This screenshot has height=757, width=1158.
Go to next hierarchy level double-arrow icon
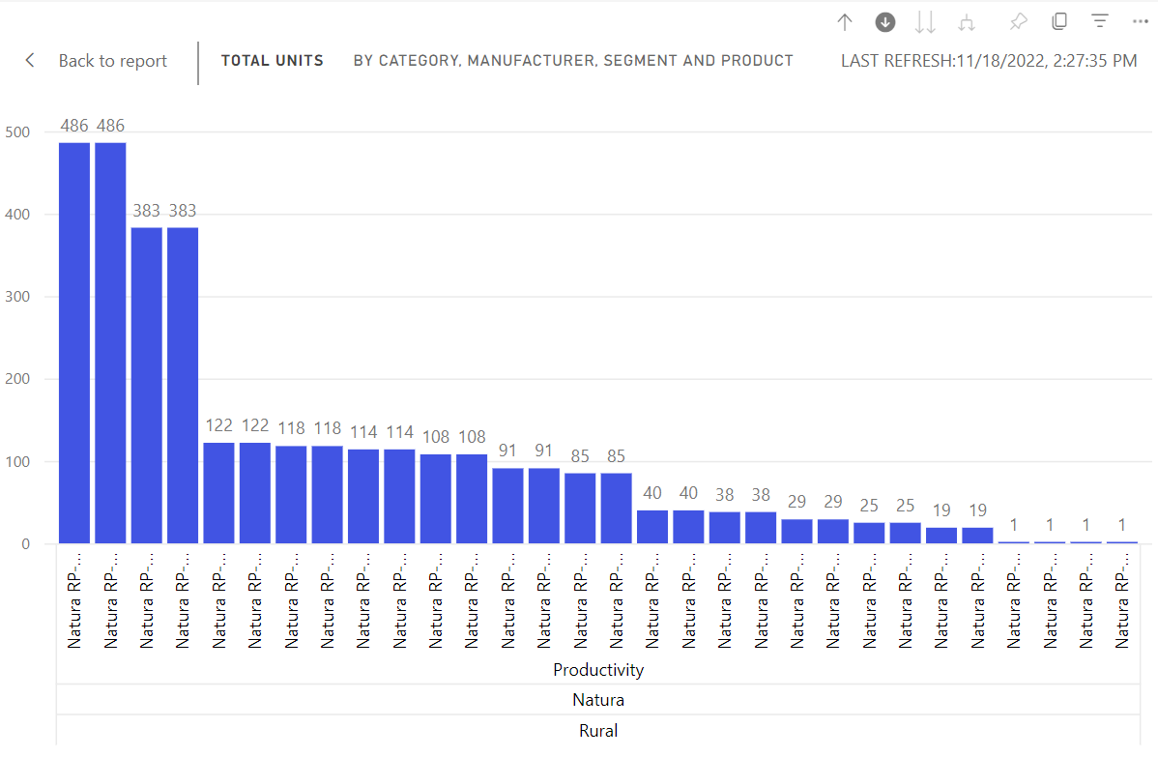tap(925, 22)
